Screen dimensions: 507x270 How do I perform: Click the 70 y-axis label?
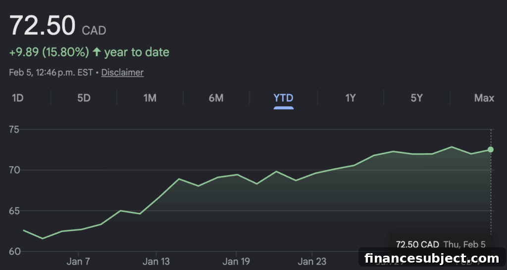coord(14,170)
